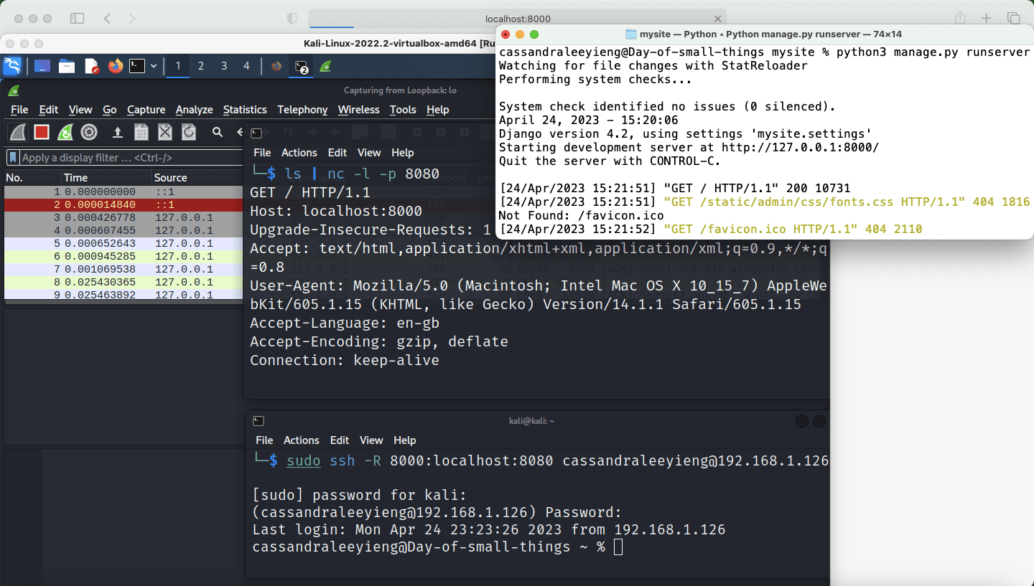Select packet row 5 in Wireshark
The height and width of the screenshot is (586, 1034).
click(x=124, y=244)
